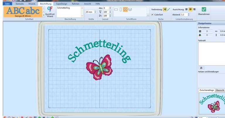Screen dimensions: 225x118
Task: Select the butterfly embroidery on canvas
Action: pyautogui.click(x=99, y=67)
